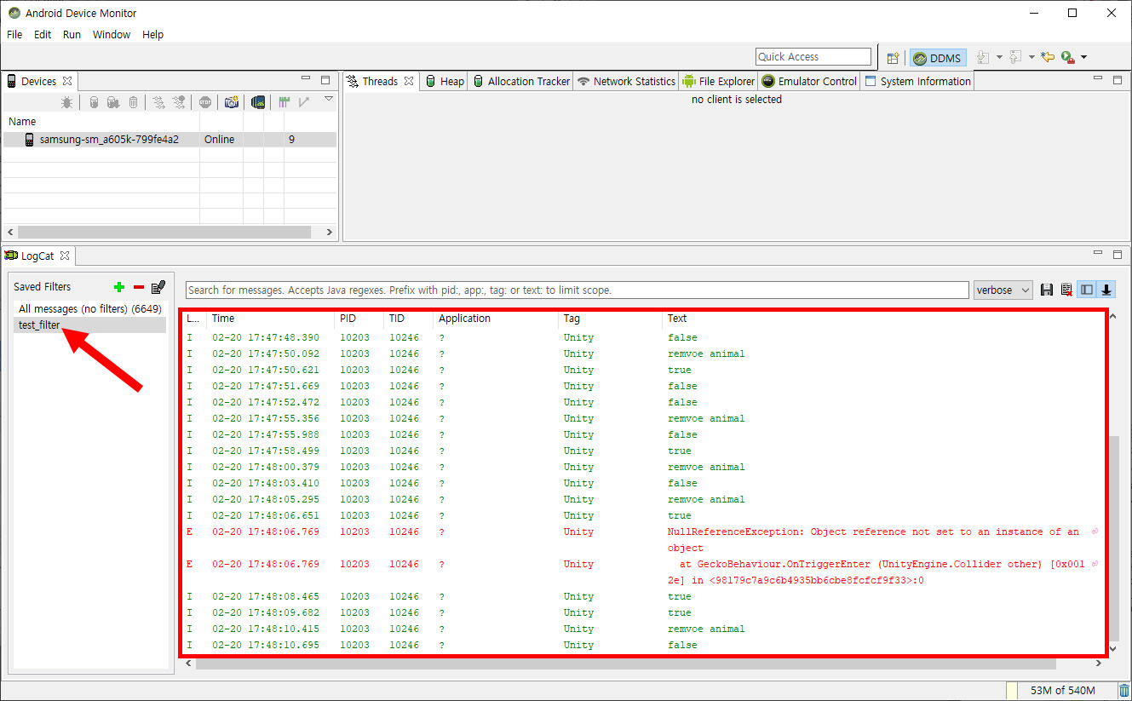Viewport: 1132px width, 701px height.
Task: Click the Tag column header in LogCat
Action: point(611,318)
